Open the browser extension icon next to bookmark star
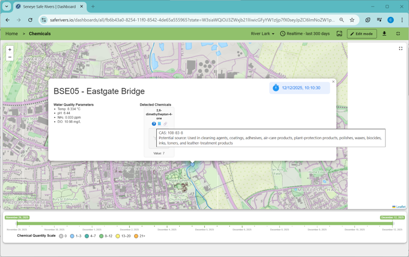 368,20
